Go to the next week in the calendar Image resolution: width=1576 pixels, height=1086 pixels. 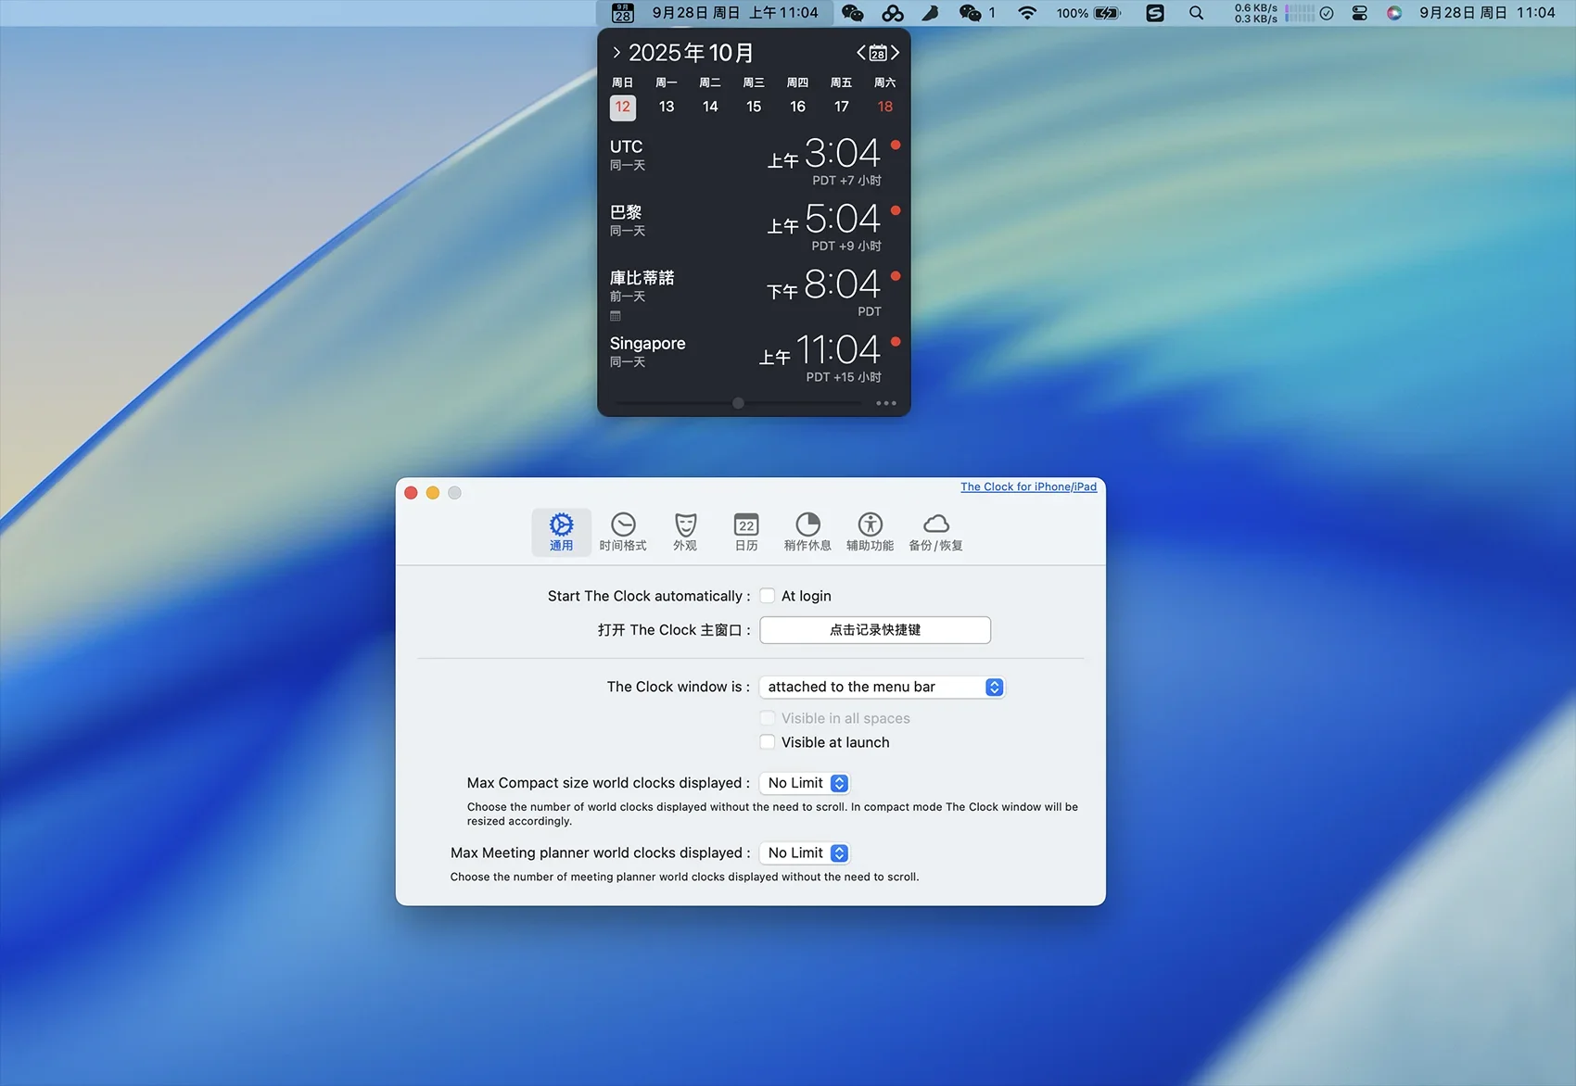(896, 53)
